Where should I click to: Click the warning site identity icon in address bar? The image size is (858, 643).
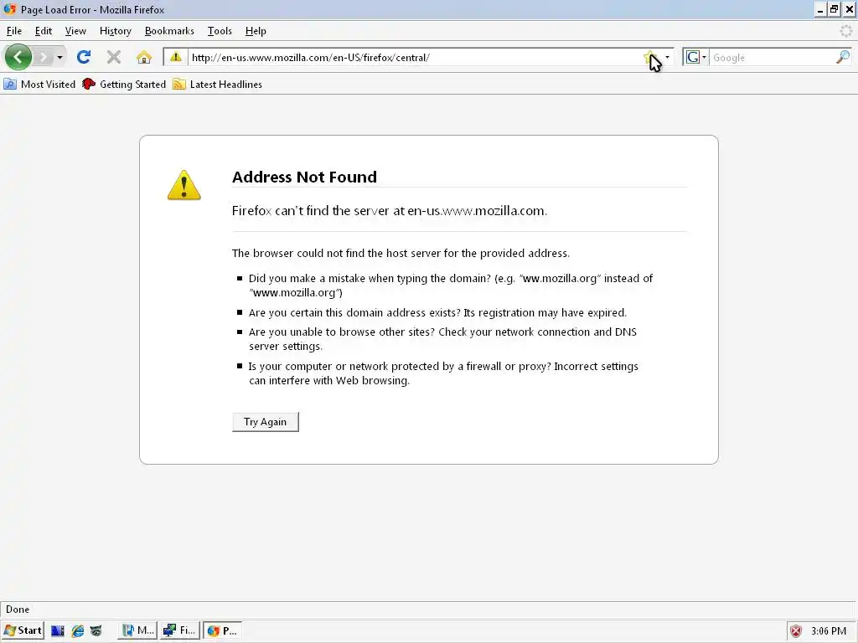pyautogui.click(x=176, y=57)
